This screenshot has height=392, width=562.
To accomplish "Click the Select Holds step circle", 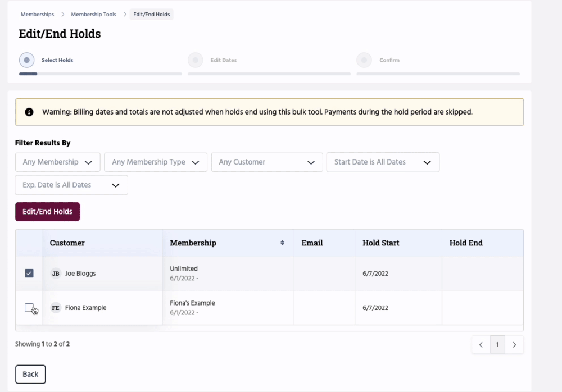I will (26, 60).
